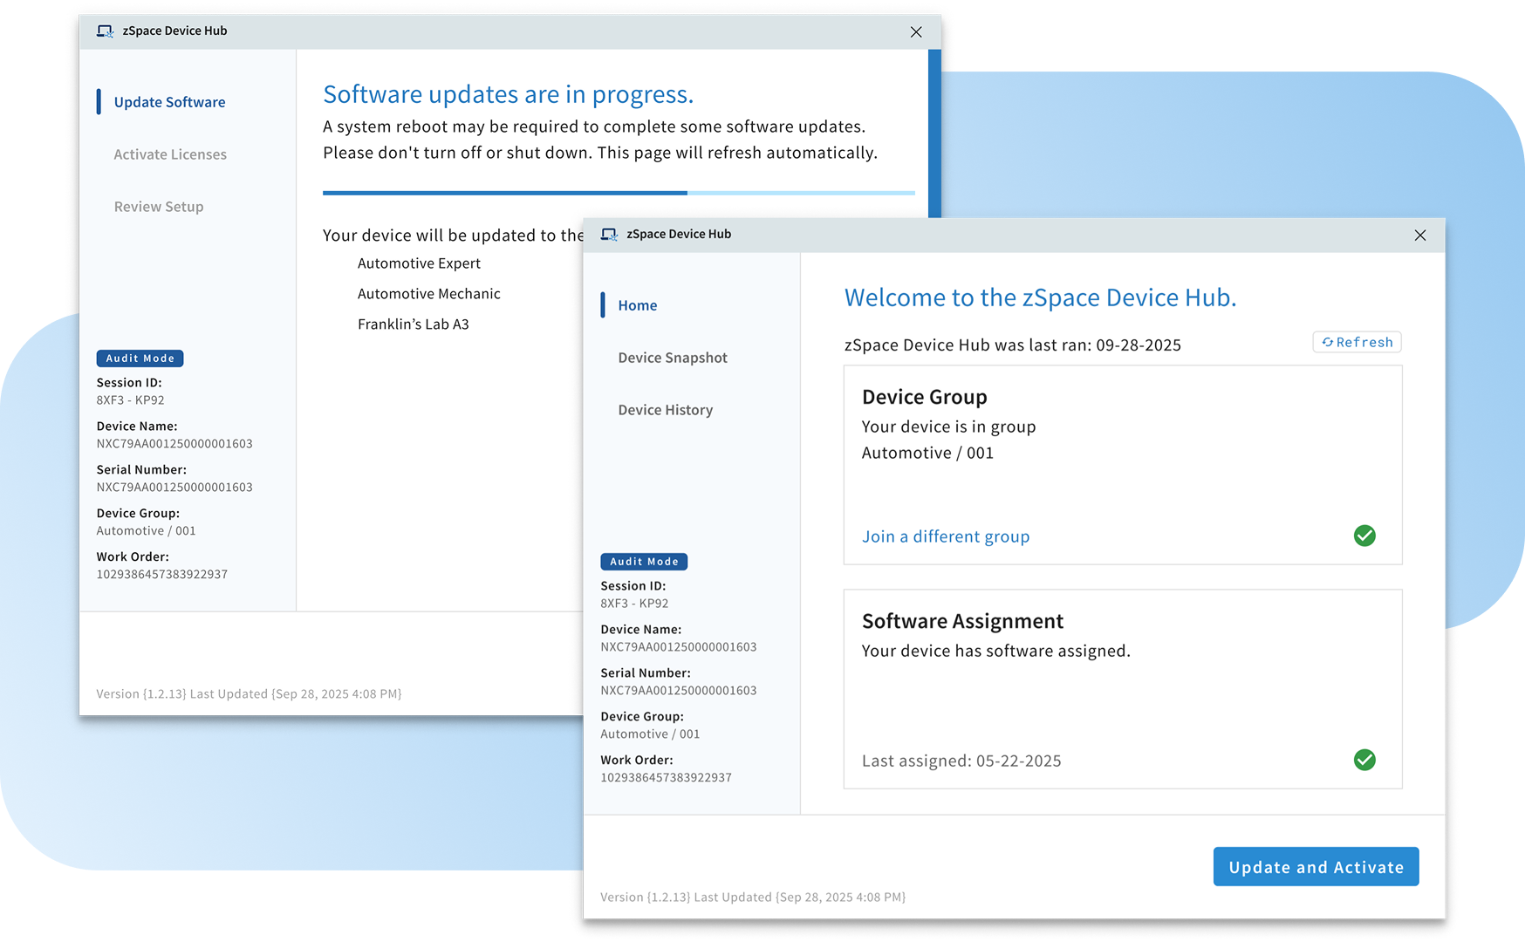
Task: Click the Audit Mode badge in front window
Action: tap(644, 562)
